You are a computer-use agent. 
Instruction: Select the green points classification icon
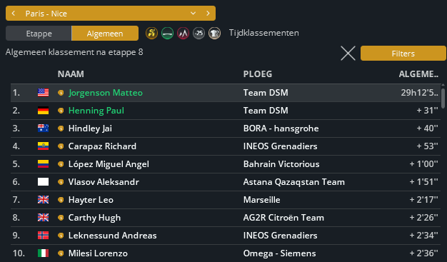tap(167, 34)
